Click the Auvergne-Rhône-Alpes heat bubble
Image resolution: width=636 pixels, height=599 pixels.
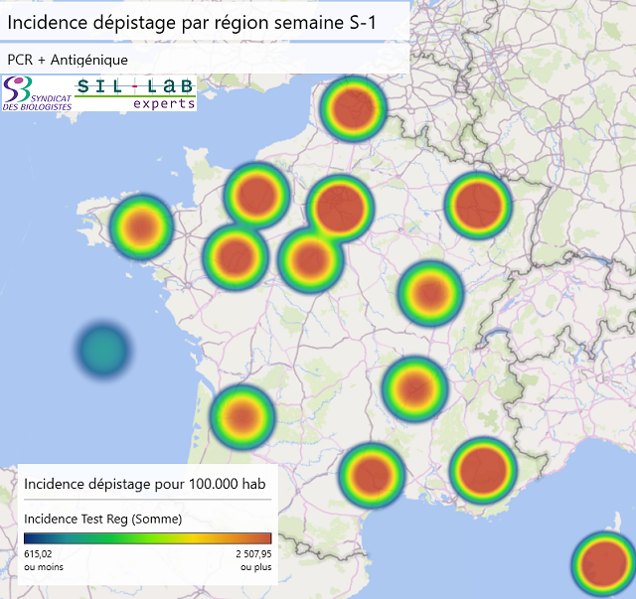tap(415, 388)
